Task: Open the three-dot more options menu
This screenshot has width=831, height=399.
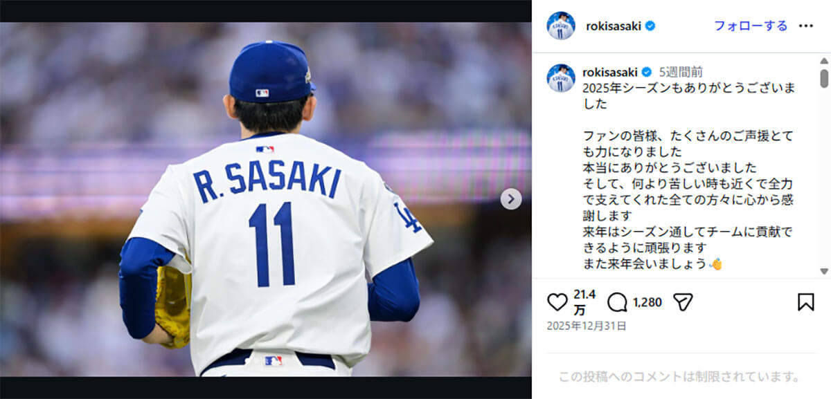Action: coord(805,26)
